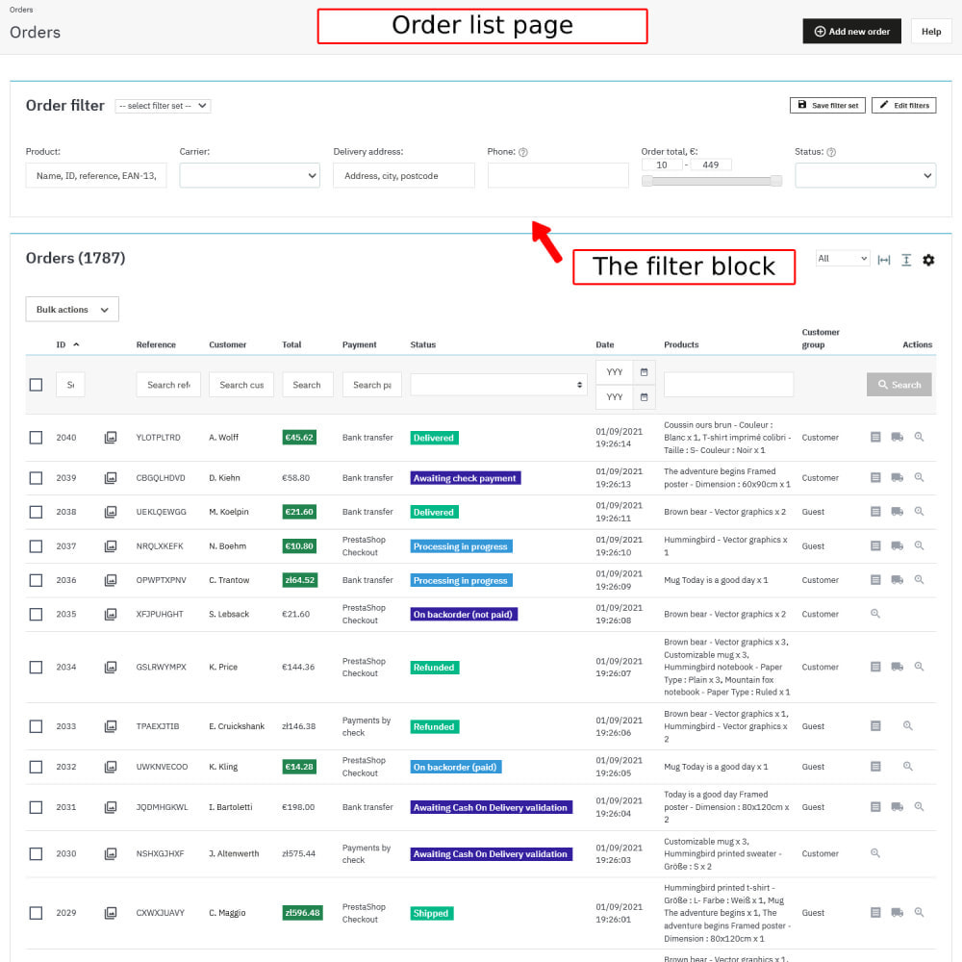Select the checkbox for order 2034

pos(36,668)
